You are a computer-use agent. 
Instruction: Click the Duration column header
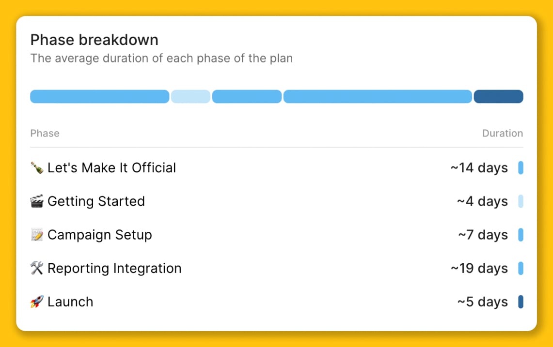503,133
